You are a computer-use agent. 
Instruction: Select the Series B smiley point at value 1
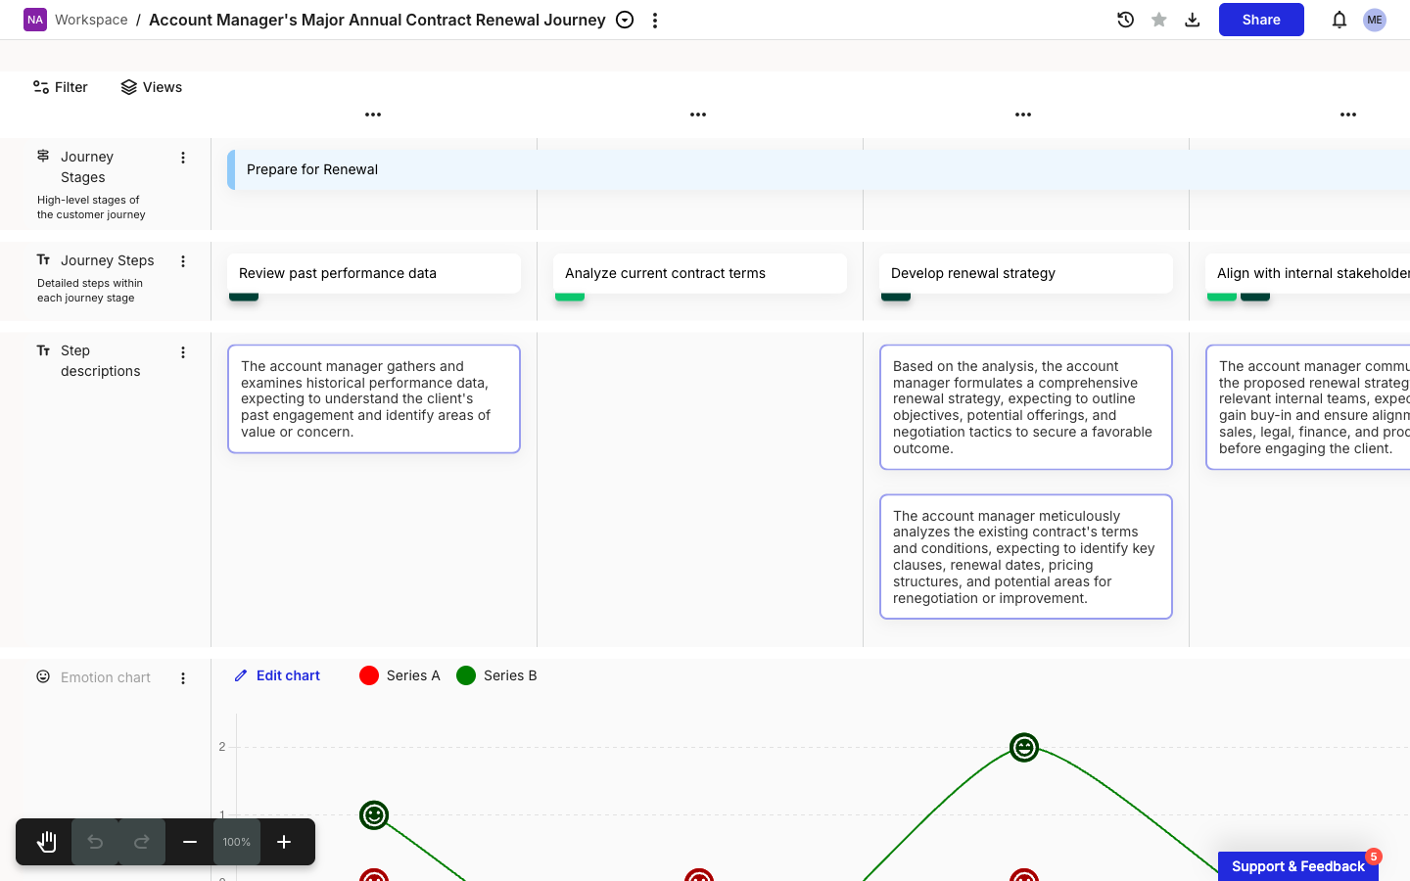pos(374,814)
